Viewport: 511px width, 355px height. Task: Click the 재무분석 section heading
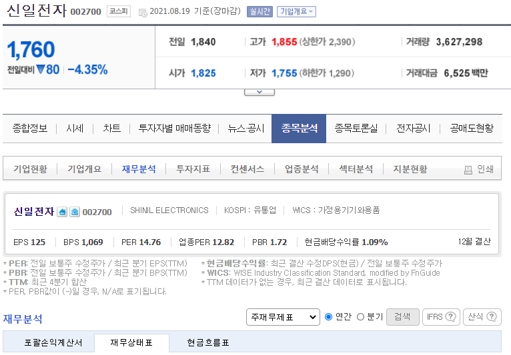click(23, 319)
